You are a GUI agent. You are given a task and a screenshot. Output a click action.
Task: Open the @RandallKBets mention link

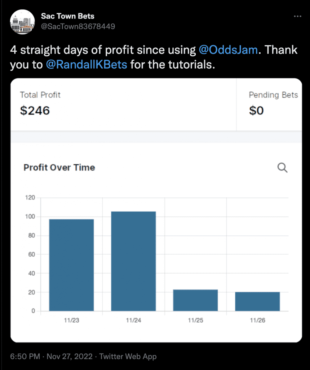(x=87, y=65)
